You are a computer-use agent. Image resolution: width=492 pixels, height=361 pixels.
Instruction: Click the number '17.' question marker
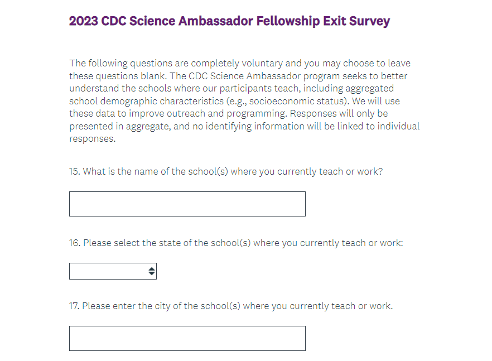click(75, 306)
